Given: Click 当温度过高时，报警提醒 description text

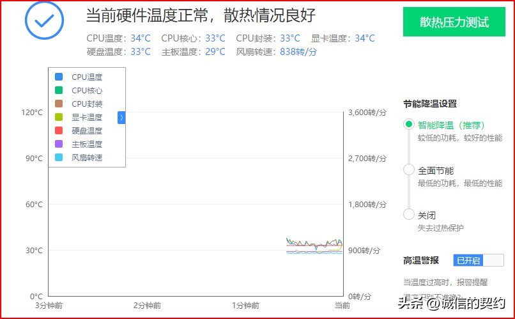Looking at the screenshot, I should 445,282.
